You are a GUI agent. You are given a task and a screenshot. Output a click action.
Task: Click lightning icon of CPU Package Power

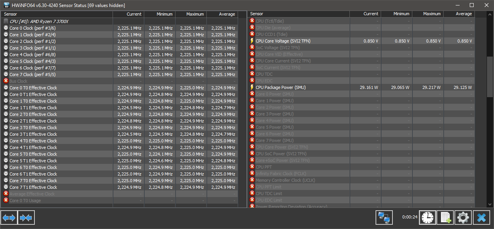pos(252,87)
